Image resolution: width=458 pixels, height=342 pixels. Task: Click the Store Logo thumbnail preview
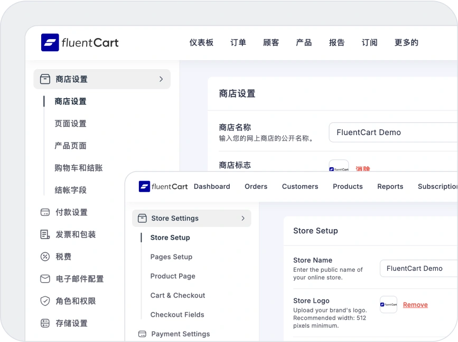pyautogui.click(x=388, y=305)
